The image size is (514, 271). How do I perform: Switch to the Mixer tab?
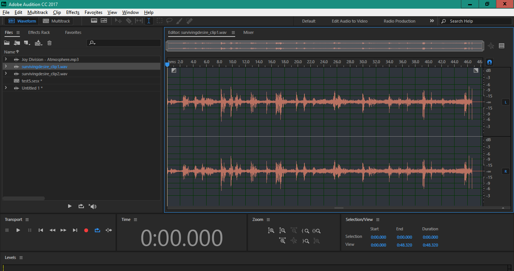point(248,32)
